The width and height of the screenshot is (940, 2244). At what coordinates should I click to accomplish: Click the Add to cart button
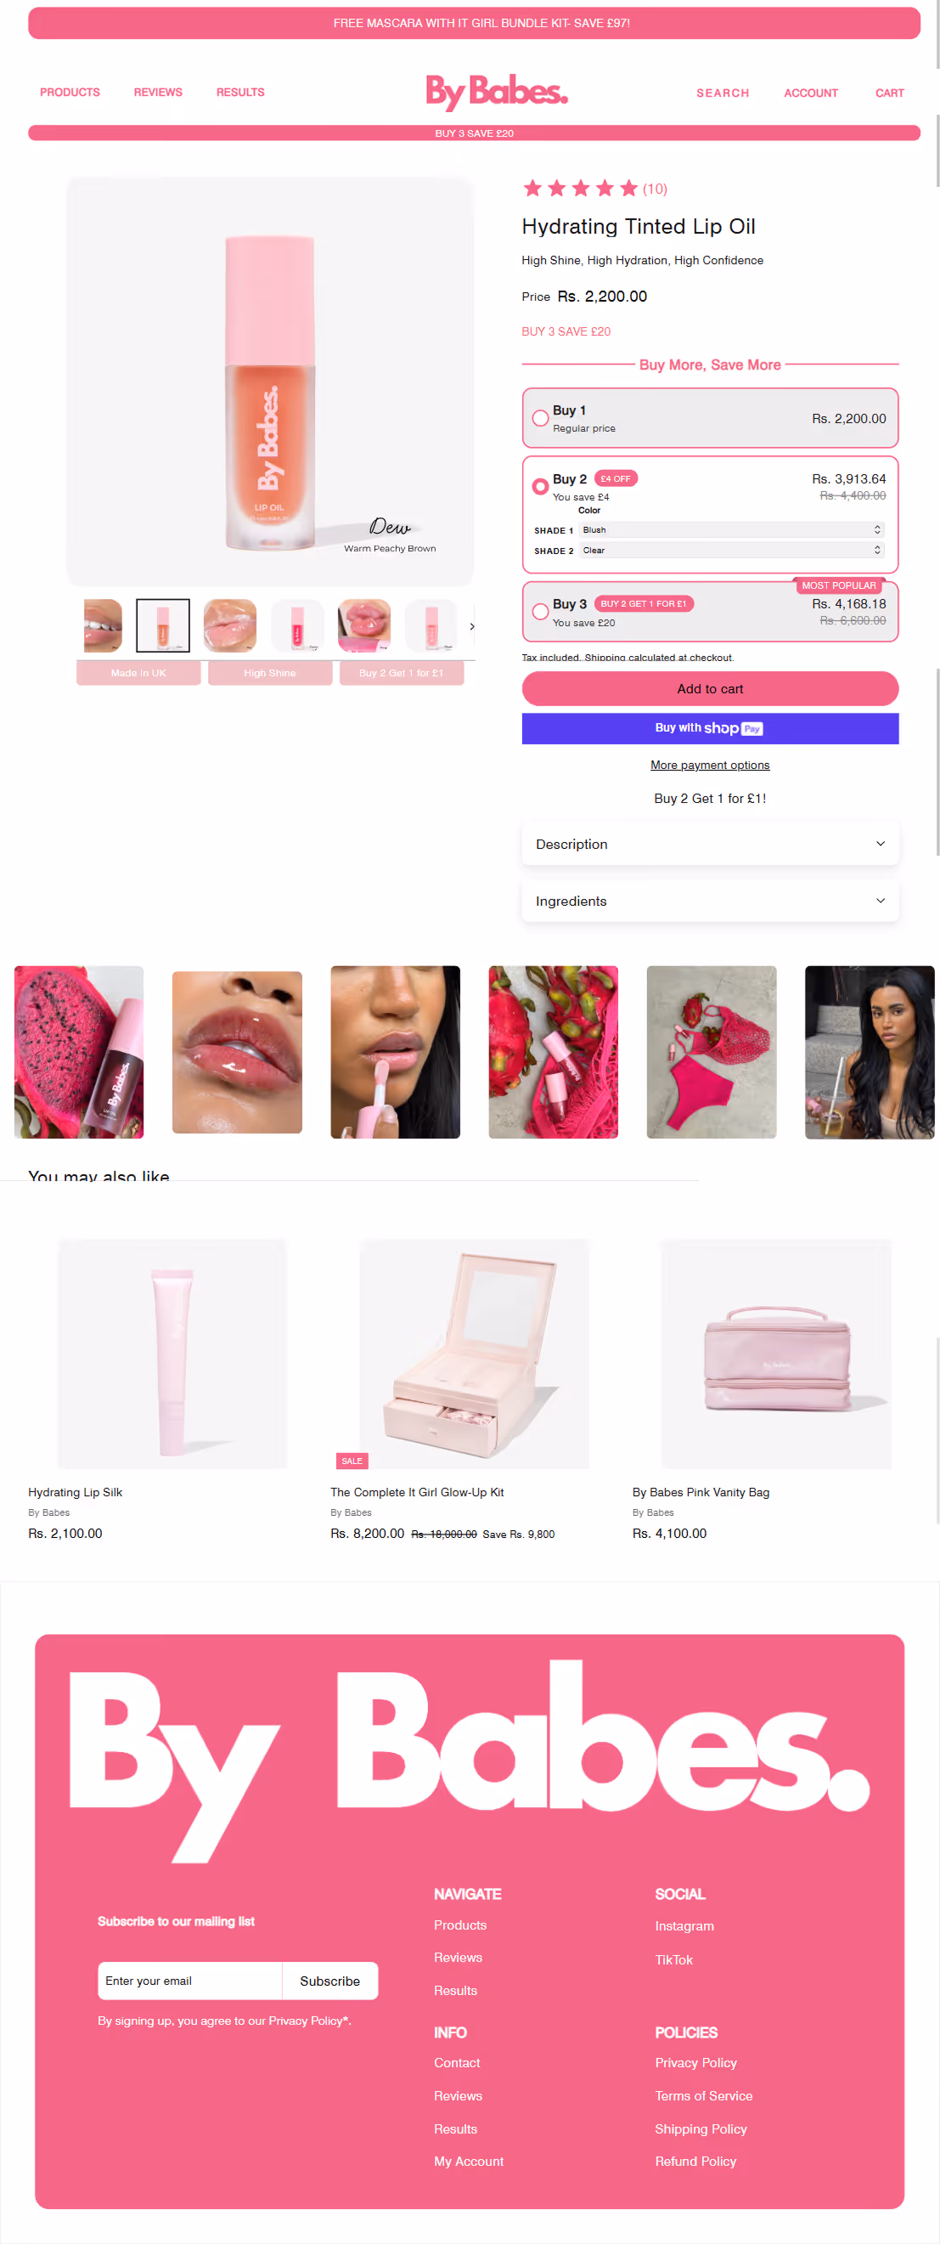(710, 689)
